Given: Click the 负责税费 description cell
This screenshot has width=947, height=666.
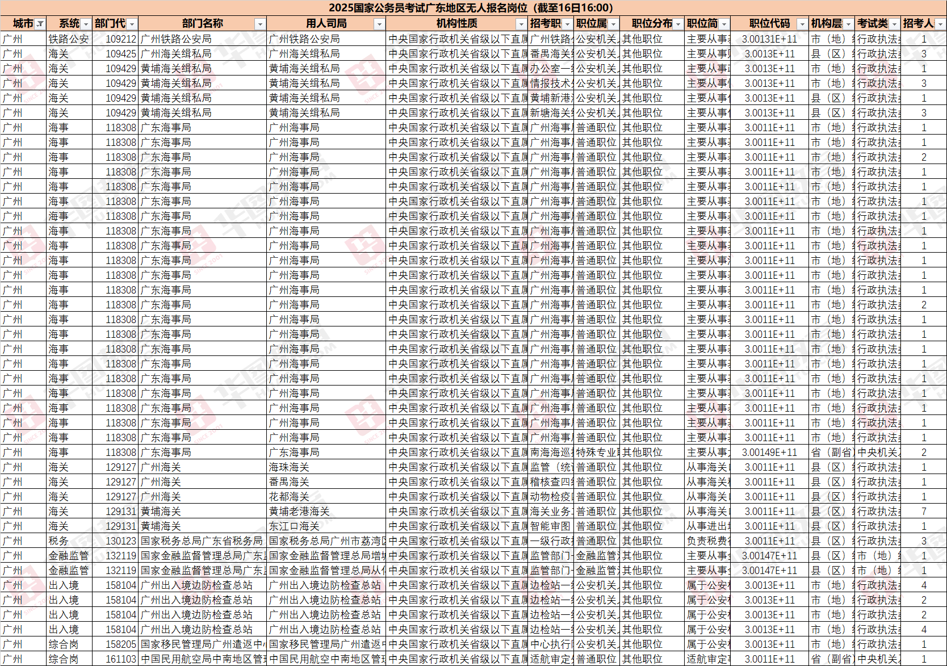Looking at the screenshot, I should [707, 541].
